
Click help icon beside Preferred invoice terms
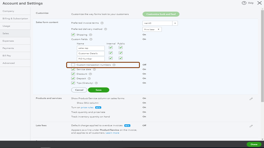(102, 23)
